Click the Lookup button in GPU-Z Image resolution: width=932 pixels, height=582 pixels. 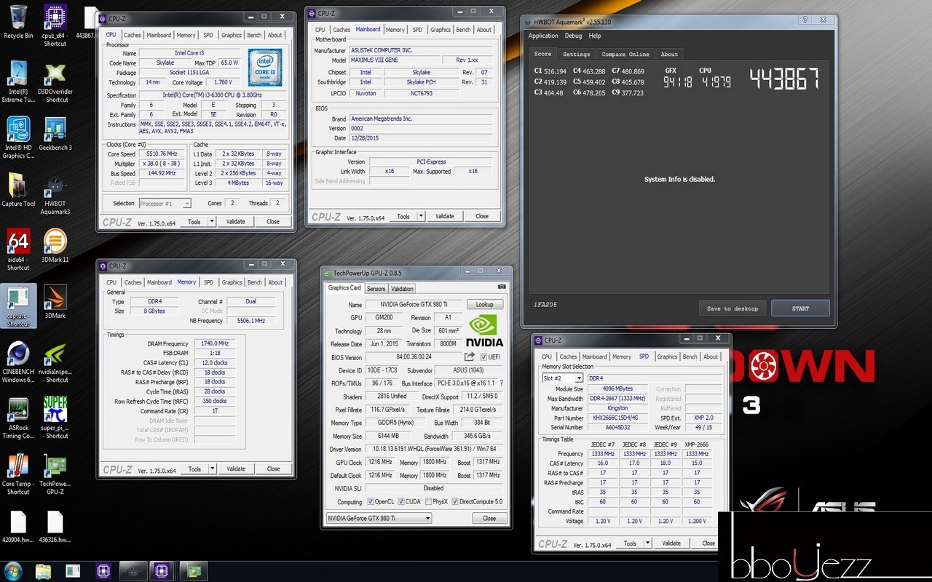click(x=485, y=305)
